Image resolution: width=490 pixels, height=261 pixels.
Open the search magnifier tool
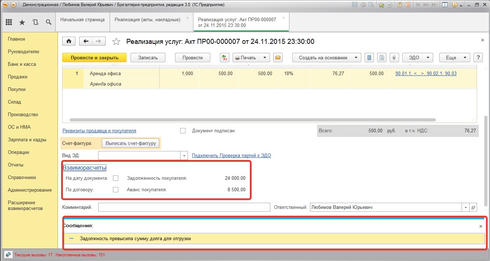click(49, 22)
